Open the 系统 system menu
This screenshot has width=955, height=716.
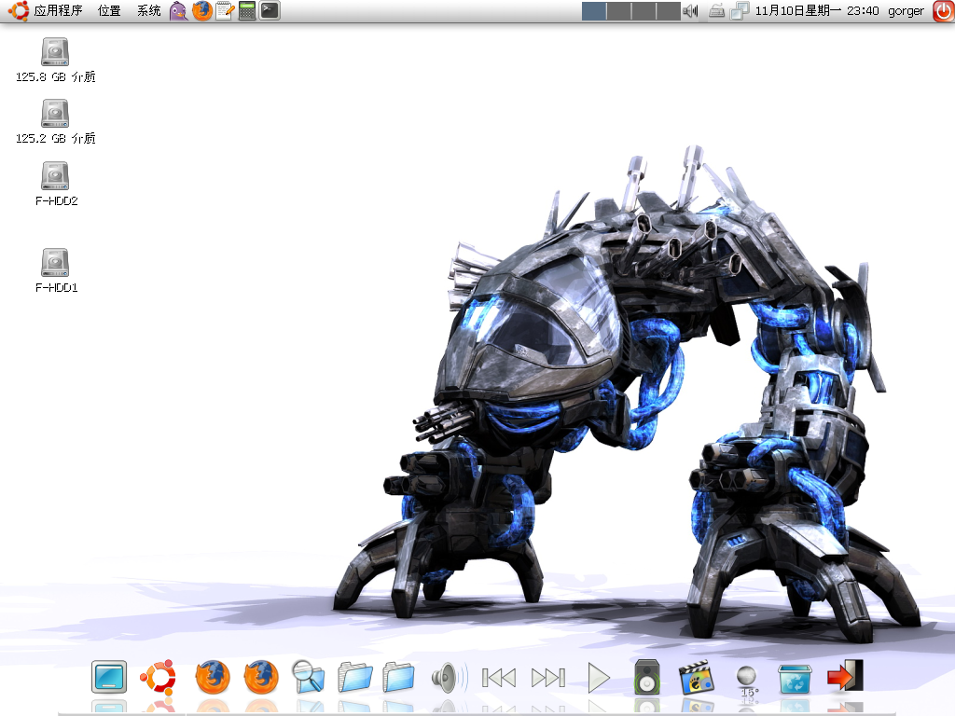[148, 11]
